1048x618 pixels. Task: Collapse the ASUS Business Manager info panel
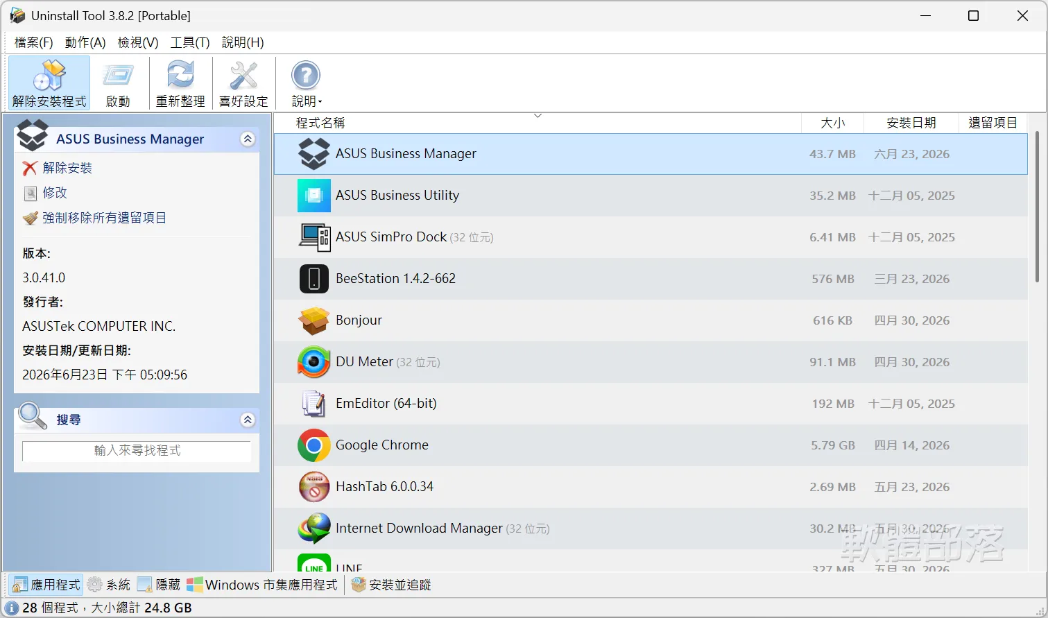[x=248, y=139]
